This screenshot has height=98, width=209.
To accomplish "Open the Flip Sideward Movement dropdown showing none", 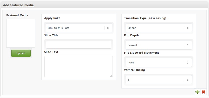I will click(x=159, y=62).
